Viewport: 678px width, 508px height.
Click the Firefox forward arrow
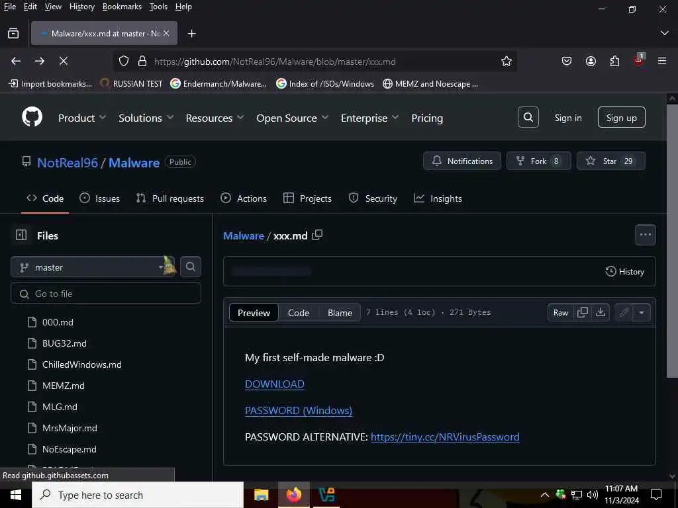[39, 62]
